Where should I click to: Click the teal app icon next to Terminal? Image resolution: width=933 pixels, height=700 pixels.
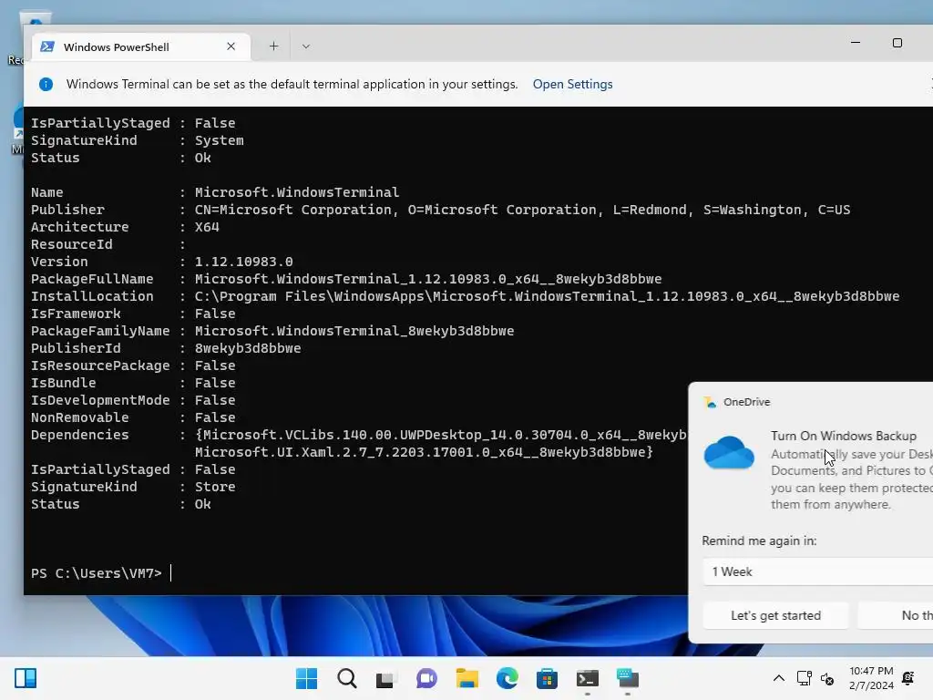click(x=628, y=678)
